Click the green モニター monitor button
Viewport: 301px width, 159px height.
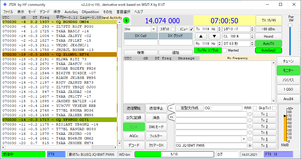click(x=288, y=70)
